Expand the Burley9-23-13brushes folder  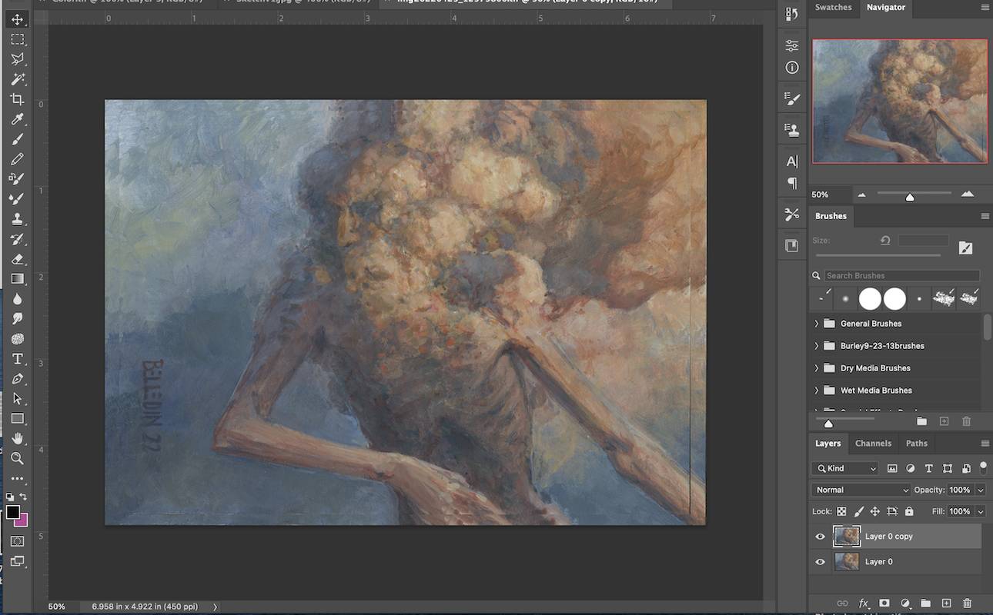pyautogui.click(x=817, y=346)
